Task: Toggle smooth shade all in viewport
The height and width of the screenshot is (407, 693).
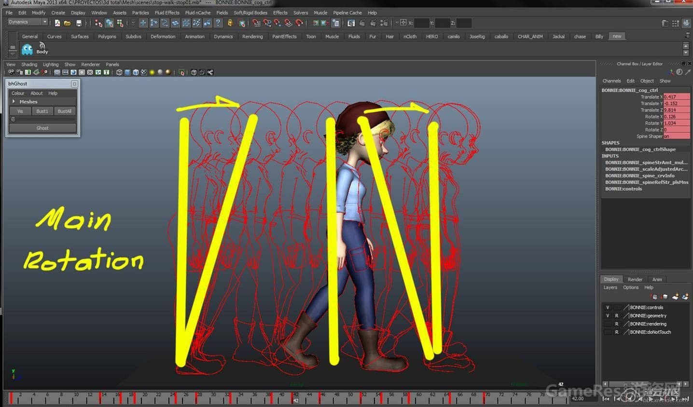Action: 127,72
